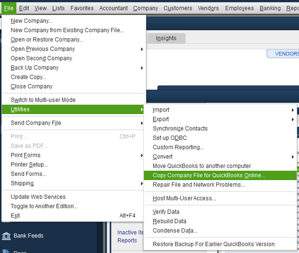The width and height of the screenshot is (299, 253).
Task: Choose Copy Company File for QuickBooks Online
Action: [220, 175]
